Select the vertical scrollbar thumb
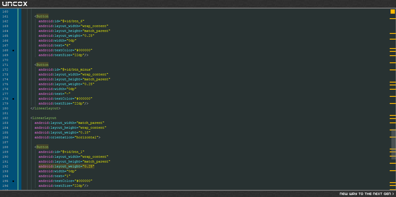Viewport: 396px width, 197px height. (x=393, y=144)
